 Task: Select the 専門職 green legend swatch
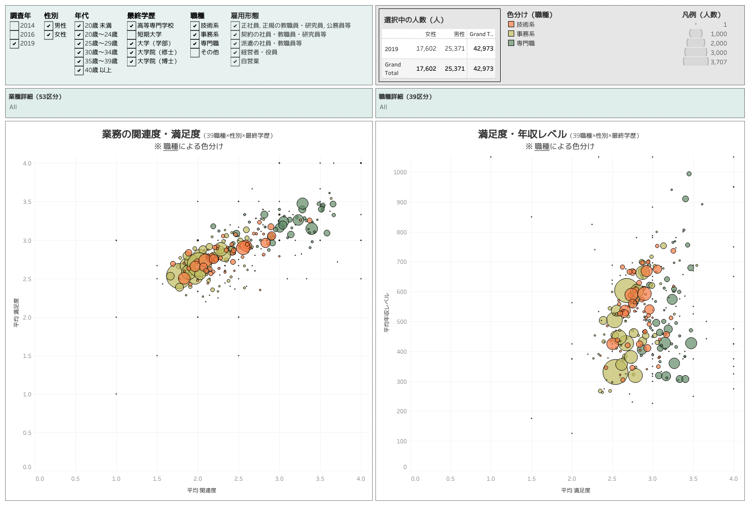point(511,43)
